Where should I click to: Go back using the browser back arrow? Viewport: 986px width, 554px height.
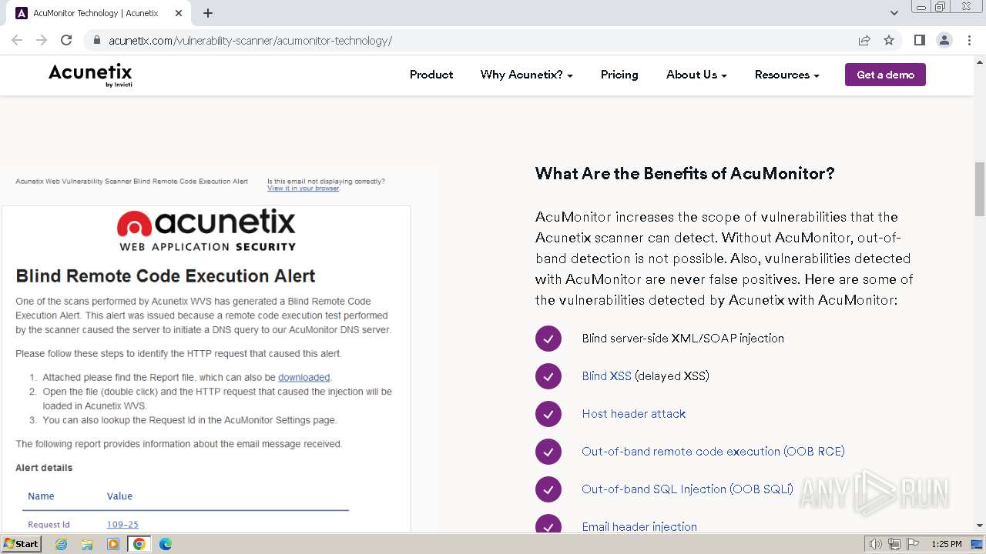pos(17,40)
